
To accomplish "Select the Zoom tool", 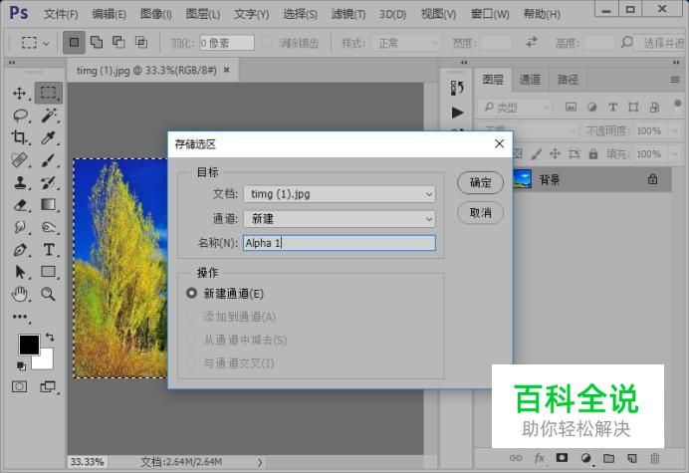I will [x=49, y=294].
